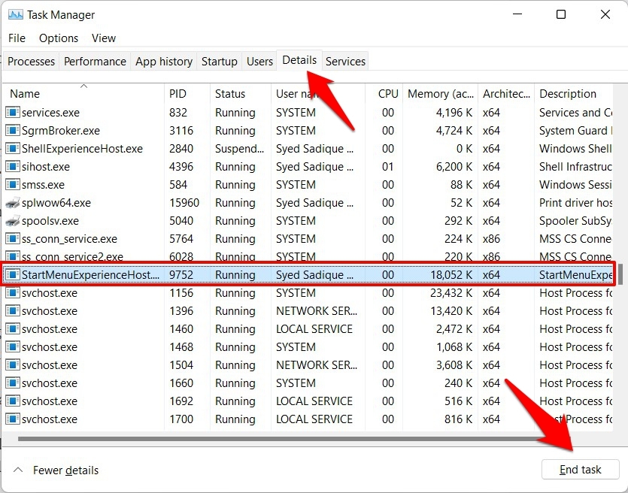Click PID value 9752

[181, 275]
